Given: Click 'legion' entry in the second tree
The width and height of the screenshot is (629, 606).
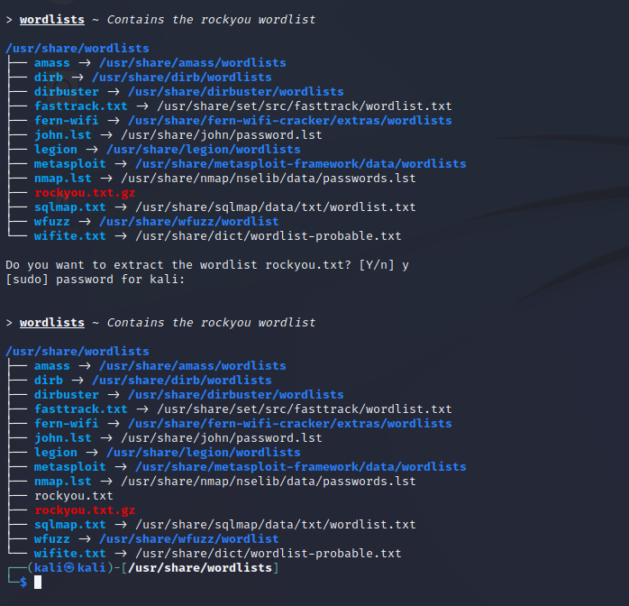Looking at the screenshot, I should [x=55, y=453].
